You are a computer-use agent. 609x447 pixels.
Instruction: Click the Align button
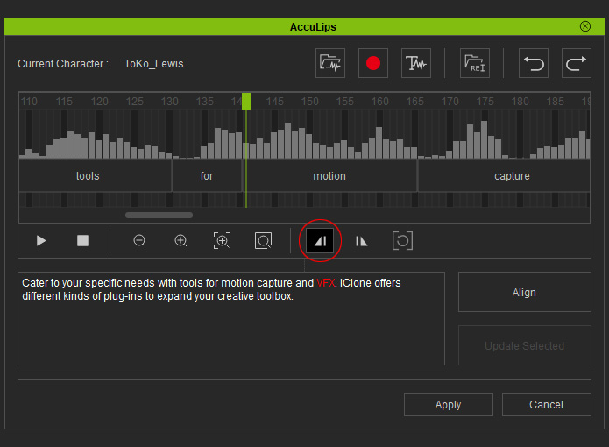(524, 292)
